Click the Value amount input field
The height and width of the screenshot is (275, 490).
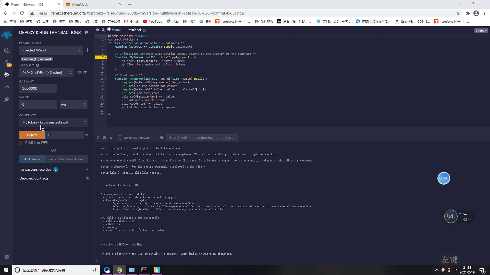click(x=38, y=104)
